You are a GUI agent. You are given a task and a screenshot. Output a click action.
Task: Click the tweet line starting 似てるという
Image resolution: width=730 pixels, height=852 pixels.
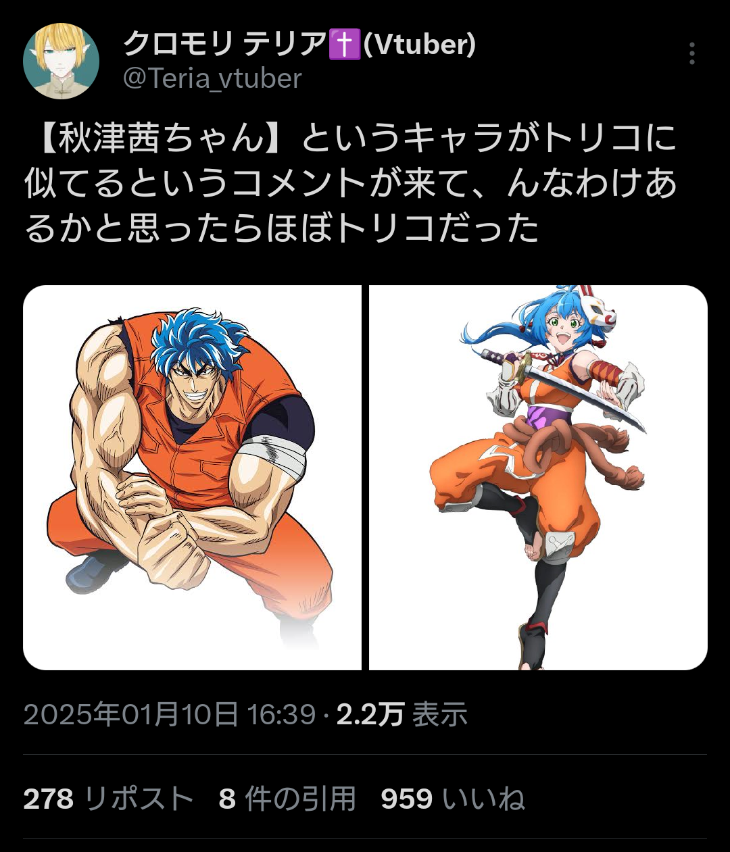click(x=351, y=183)
